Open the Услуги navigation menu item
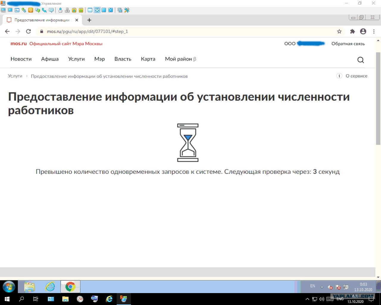This screenshot has height=305, width=381. point(76,59)
